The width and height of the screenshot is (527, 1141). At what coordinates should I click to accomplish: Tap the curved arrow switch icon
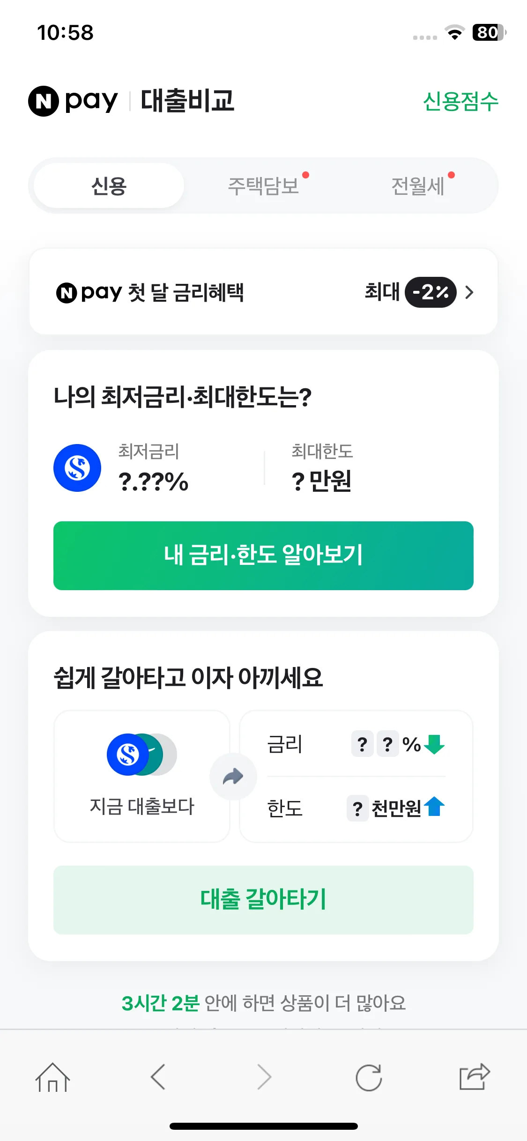[x=233, y=777]
